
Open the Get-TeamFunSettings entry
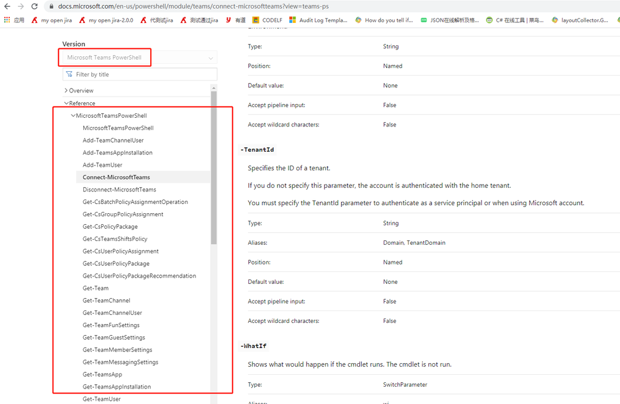pyautogui.click(x=110, y=325)
